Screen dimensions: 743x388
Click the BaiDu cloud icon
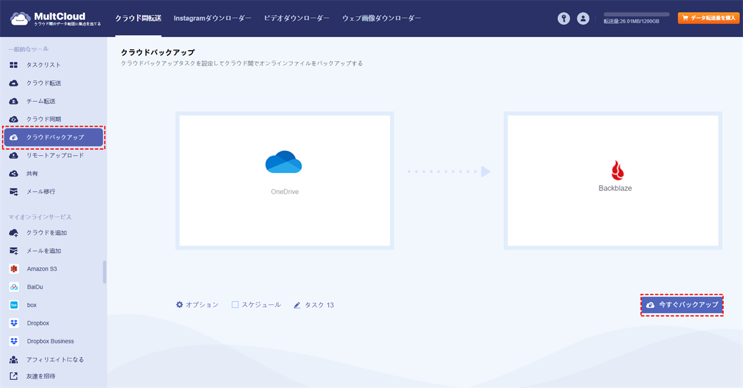pos(14,287)
